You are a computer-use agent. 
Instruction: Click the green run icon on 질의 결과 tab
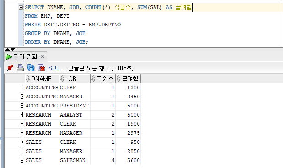pyautogui.click(x=9, y=57)
